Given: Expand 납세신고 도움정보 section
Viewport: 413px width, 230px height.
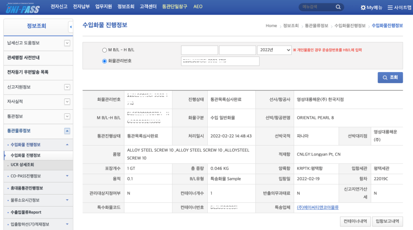Looking at the screenshot, I should tap(67, 43).
